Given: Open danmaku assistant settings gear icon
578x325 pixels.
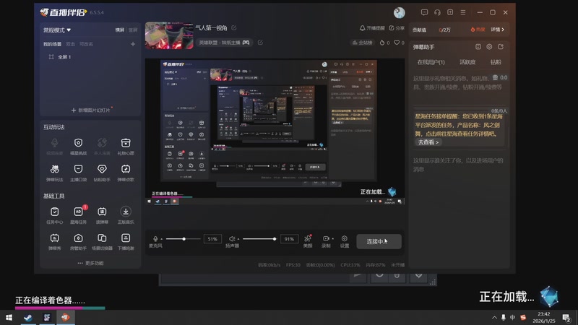Looking at the screenshot, I should (x=489, y=47).
